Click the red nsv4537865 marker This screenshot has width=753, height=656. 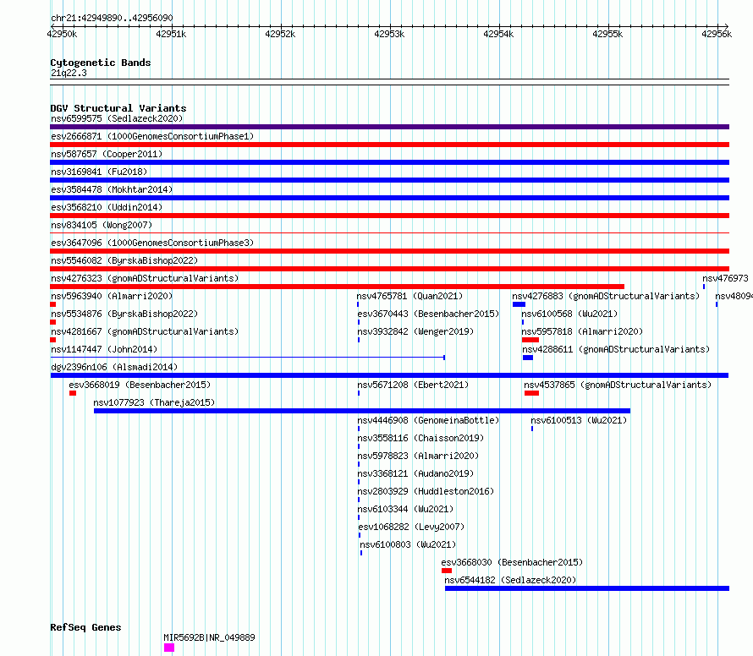point(531,393)
